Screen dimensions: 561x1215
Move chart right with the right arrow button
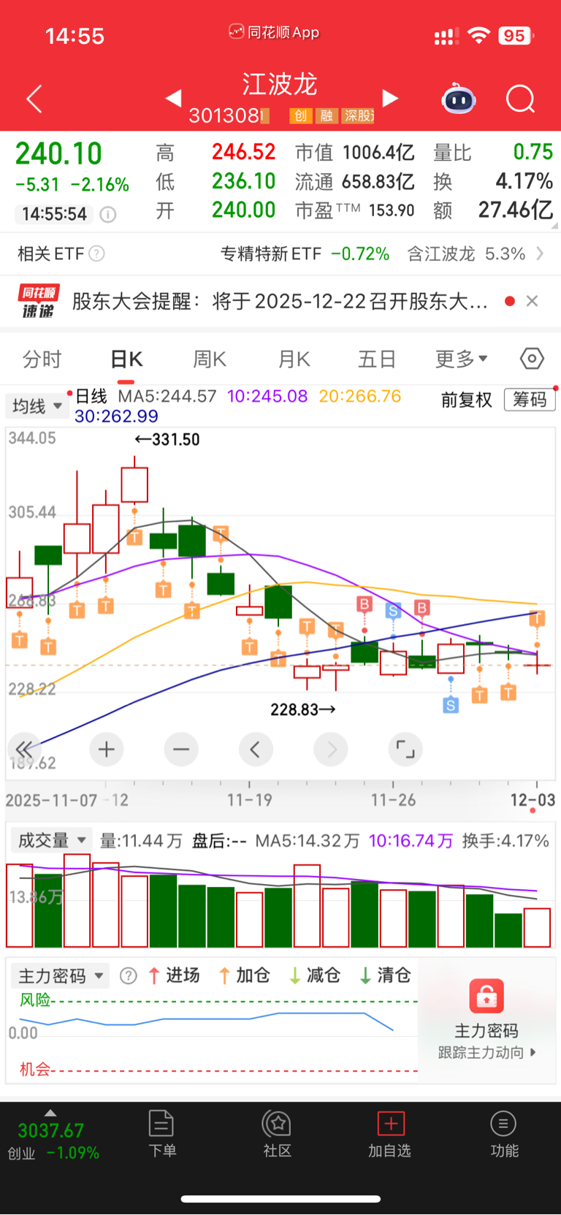[331, 750]
